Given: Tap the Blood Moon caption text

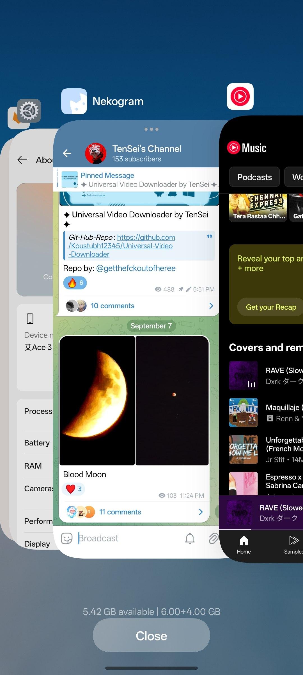Looking at the screenshot, I should pos(84,474).
